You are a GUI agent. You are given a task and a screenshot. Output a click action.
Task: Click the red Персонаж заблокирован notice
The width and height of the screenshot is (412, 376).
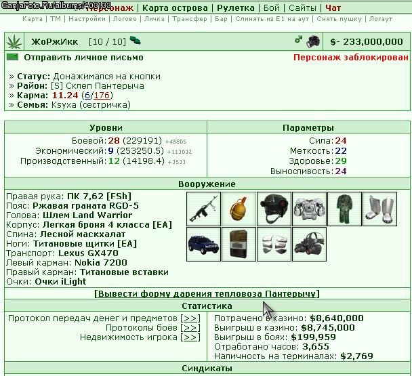[x=351, y=58]
